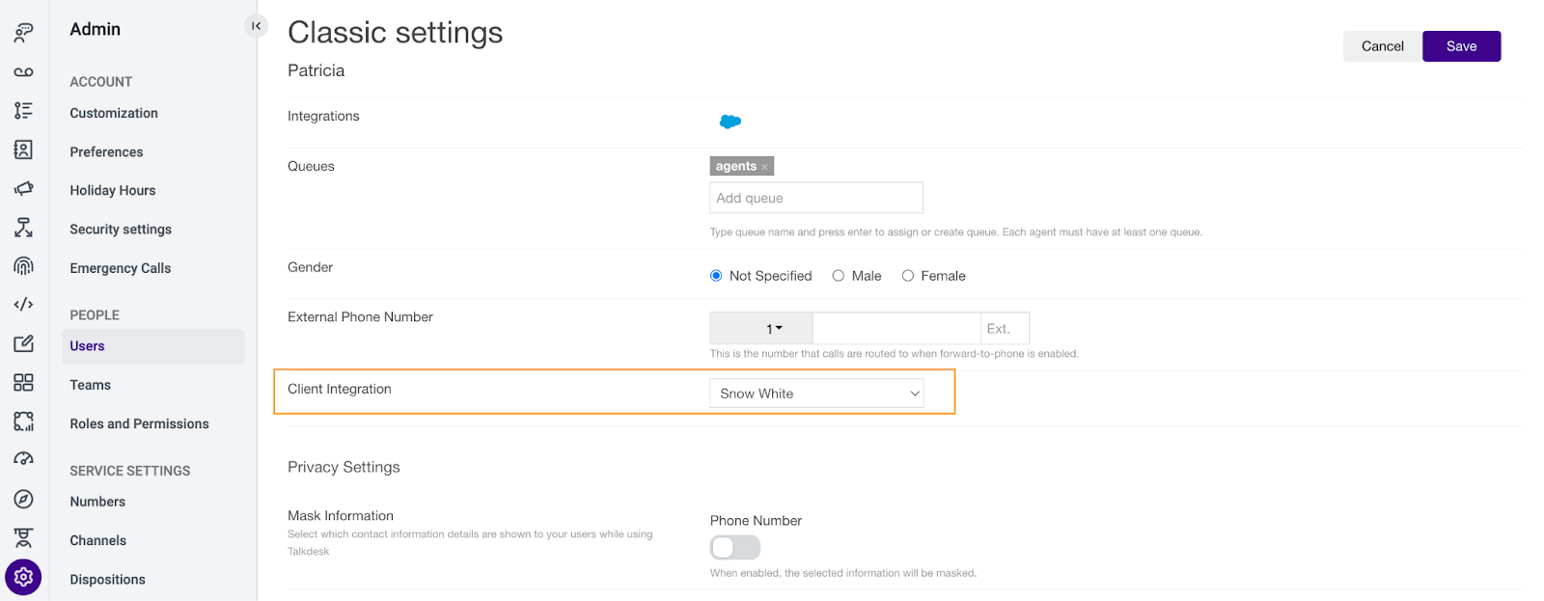Open the speedometer dashboard icon

click(x=23, y=459)
